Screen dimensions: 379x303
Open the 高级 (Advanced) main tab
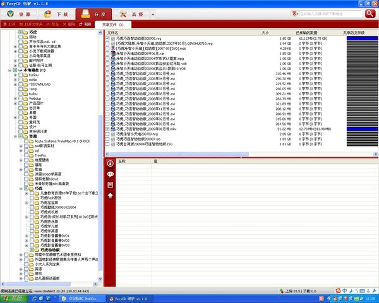(x=131, y=15)
